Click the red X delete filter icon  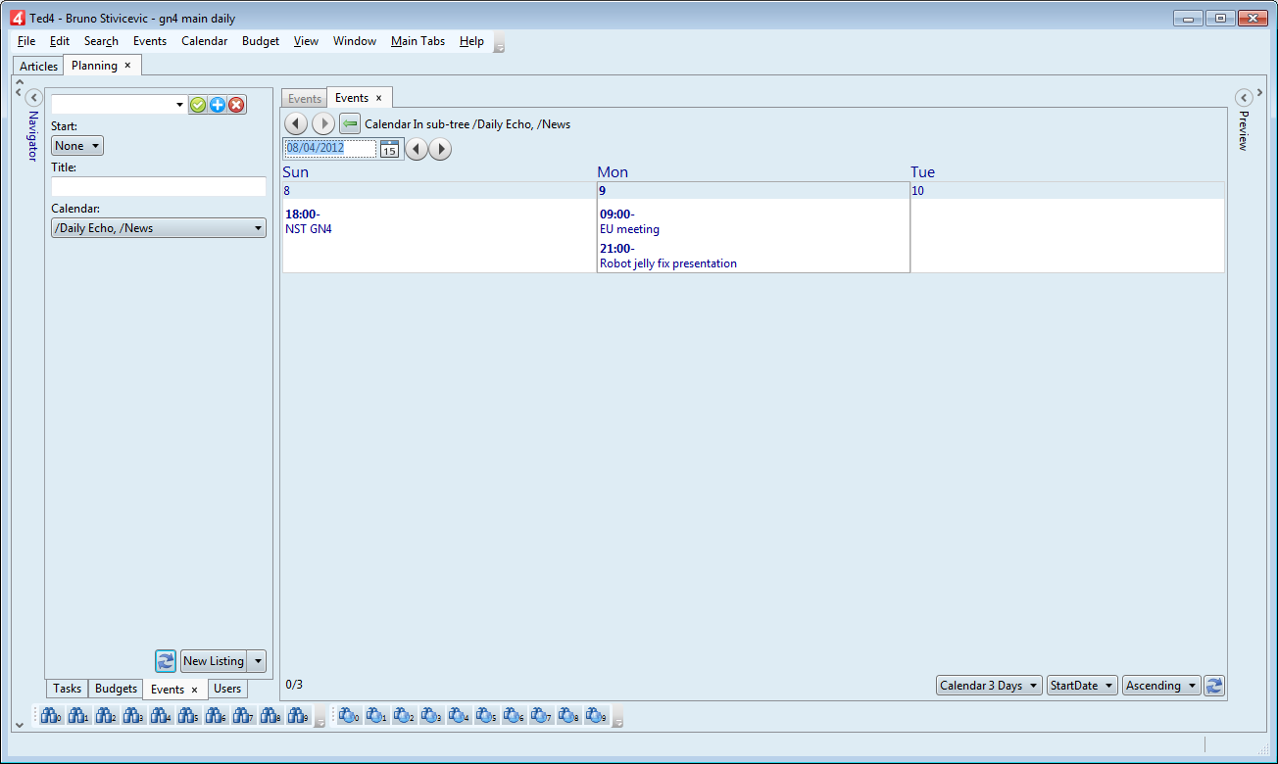(236, 105)
